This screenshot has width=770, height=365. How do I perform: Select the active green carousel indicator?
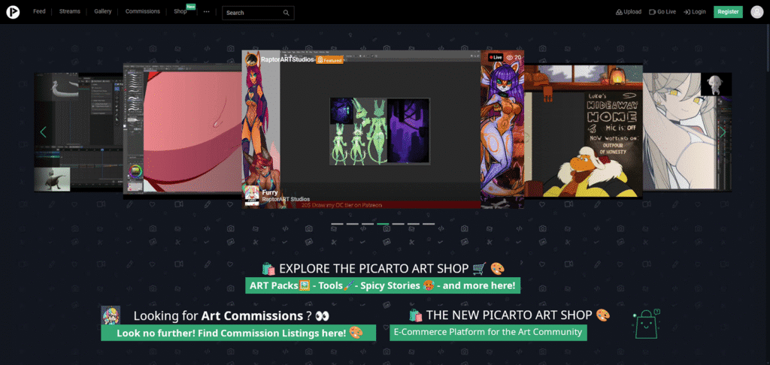[383, 224]
